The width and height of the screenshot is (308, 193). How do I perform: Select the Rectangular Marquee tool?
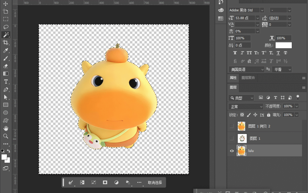click(5, 19)
